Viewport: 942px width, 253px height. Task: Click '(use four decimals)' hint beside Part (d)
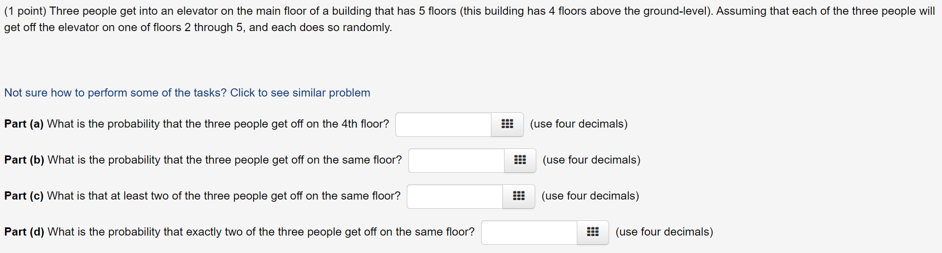[x=664, y=232]
